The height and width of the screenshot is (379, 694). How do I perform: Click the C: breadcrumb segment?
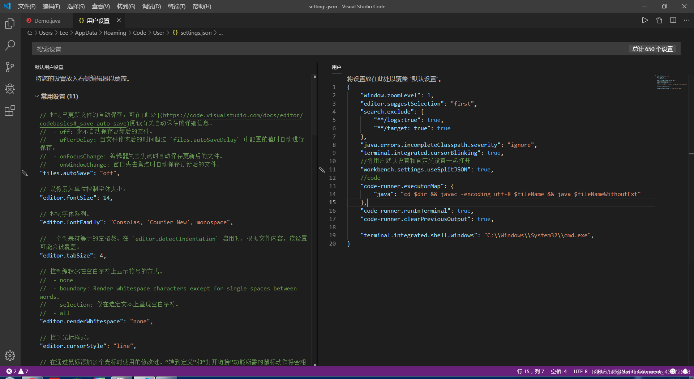(30, 33)
